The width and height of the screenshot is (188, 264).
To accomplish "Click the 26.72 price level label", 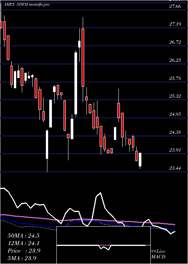I will click(175, 42).
